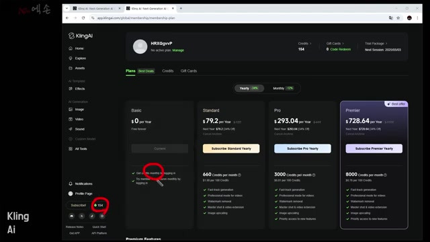Expand Gift Cards details in header
430x242 pixels.
click(335, 43)
